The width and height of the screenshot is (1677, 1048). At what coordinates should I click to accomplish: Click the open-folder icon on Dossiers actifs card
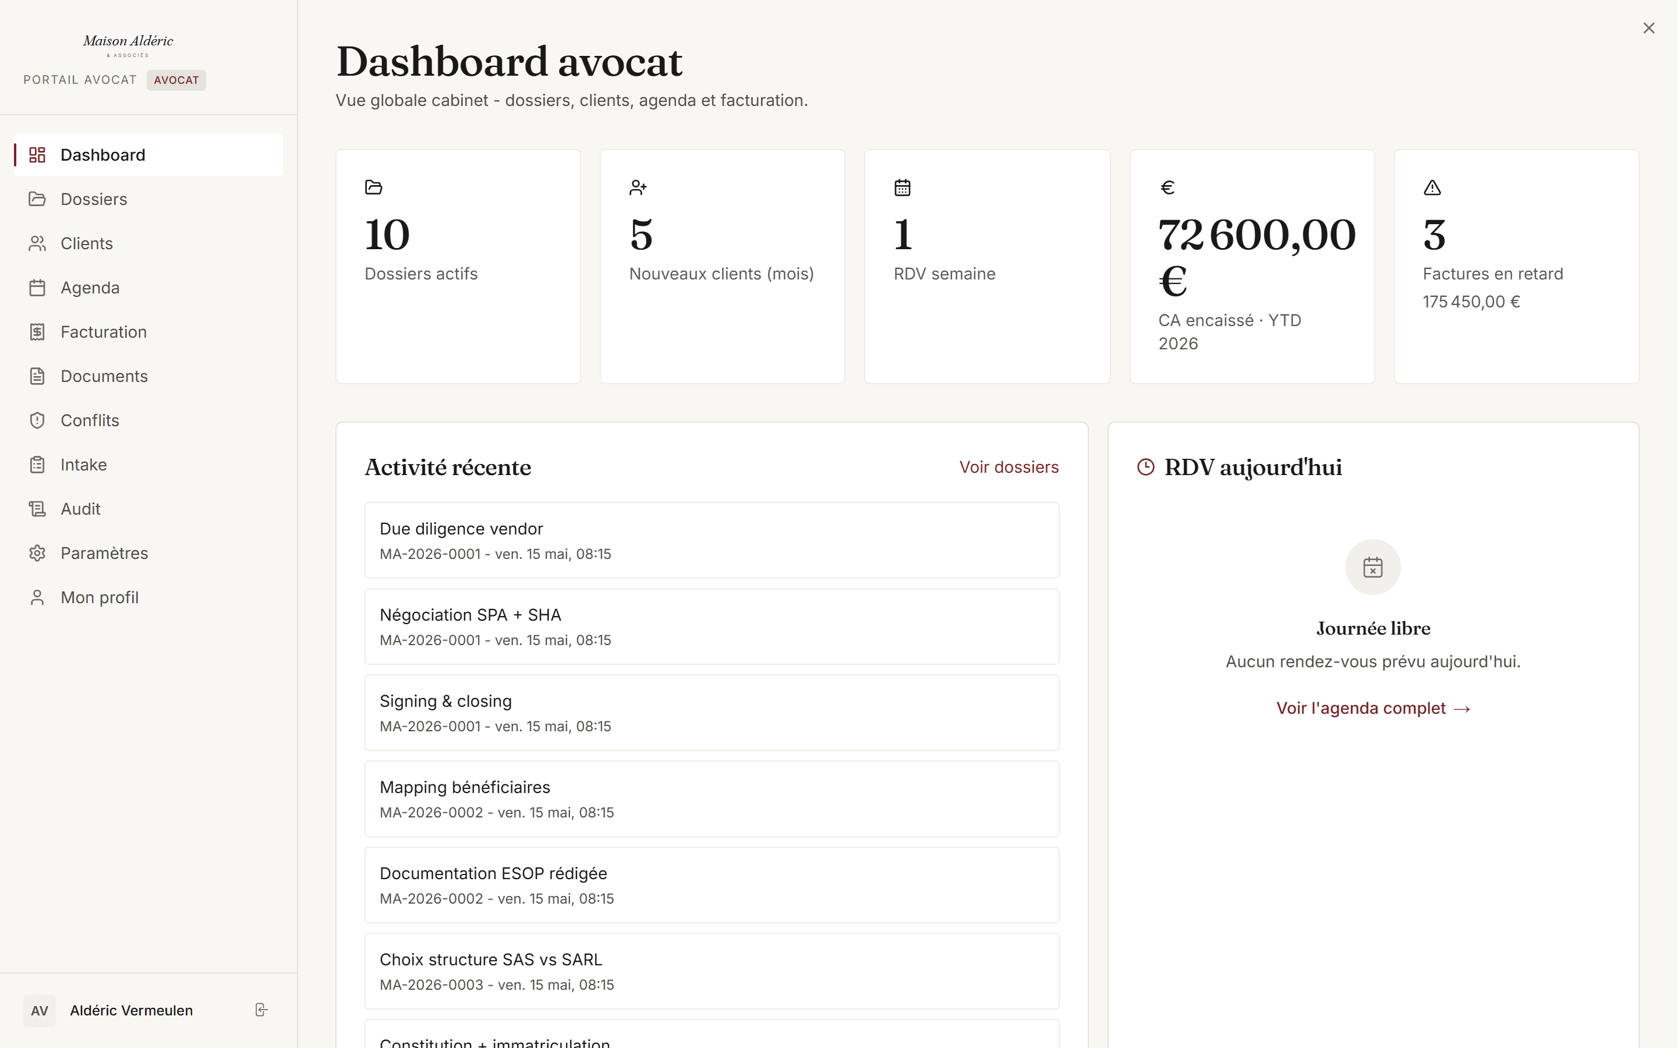[x=373, y=187]
